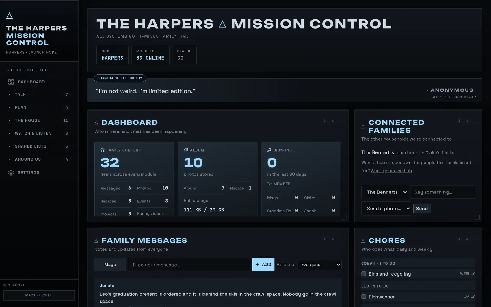491x307 pixels.
Task: Check the Dishwasher chore
Action: coord(364,297)
